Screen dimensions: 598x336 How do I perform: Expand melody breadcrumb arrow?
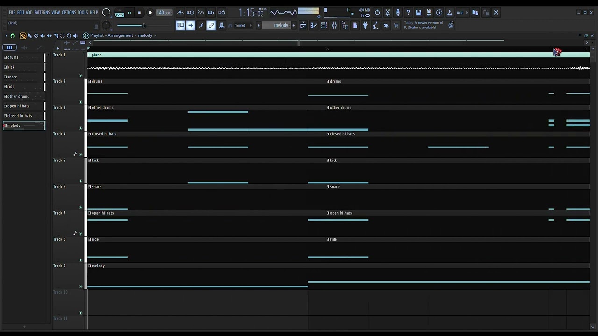pos(155,35)
